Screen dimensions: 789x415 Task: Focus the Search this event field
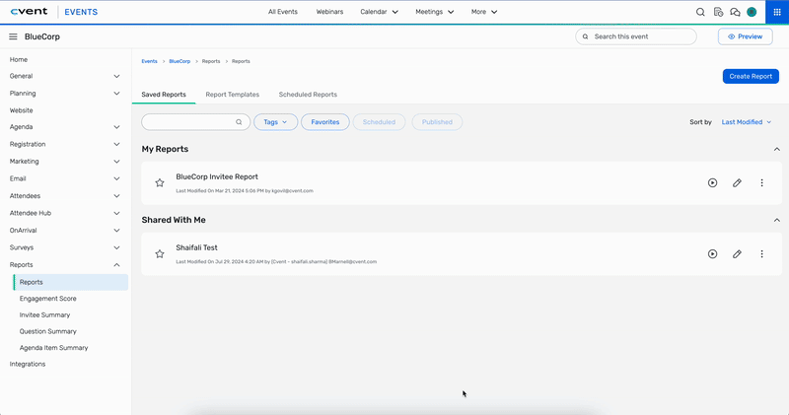tap(636, 36)
